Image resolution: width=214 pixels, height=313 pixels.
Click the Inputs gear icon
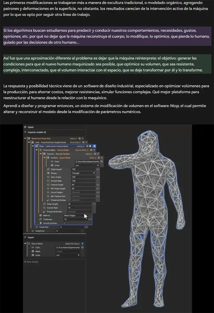click(25, 127)
